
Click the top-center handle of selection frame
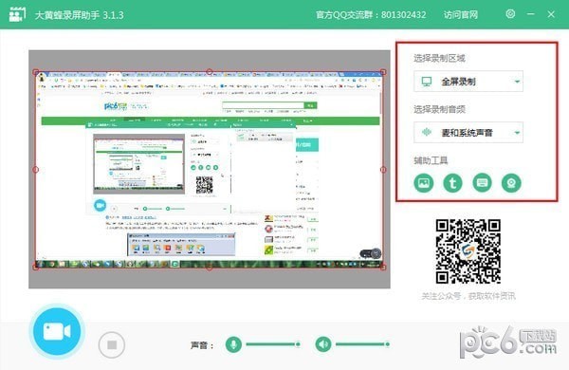click(x=210, y=71)
